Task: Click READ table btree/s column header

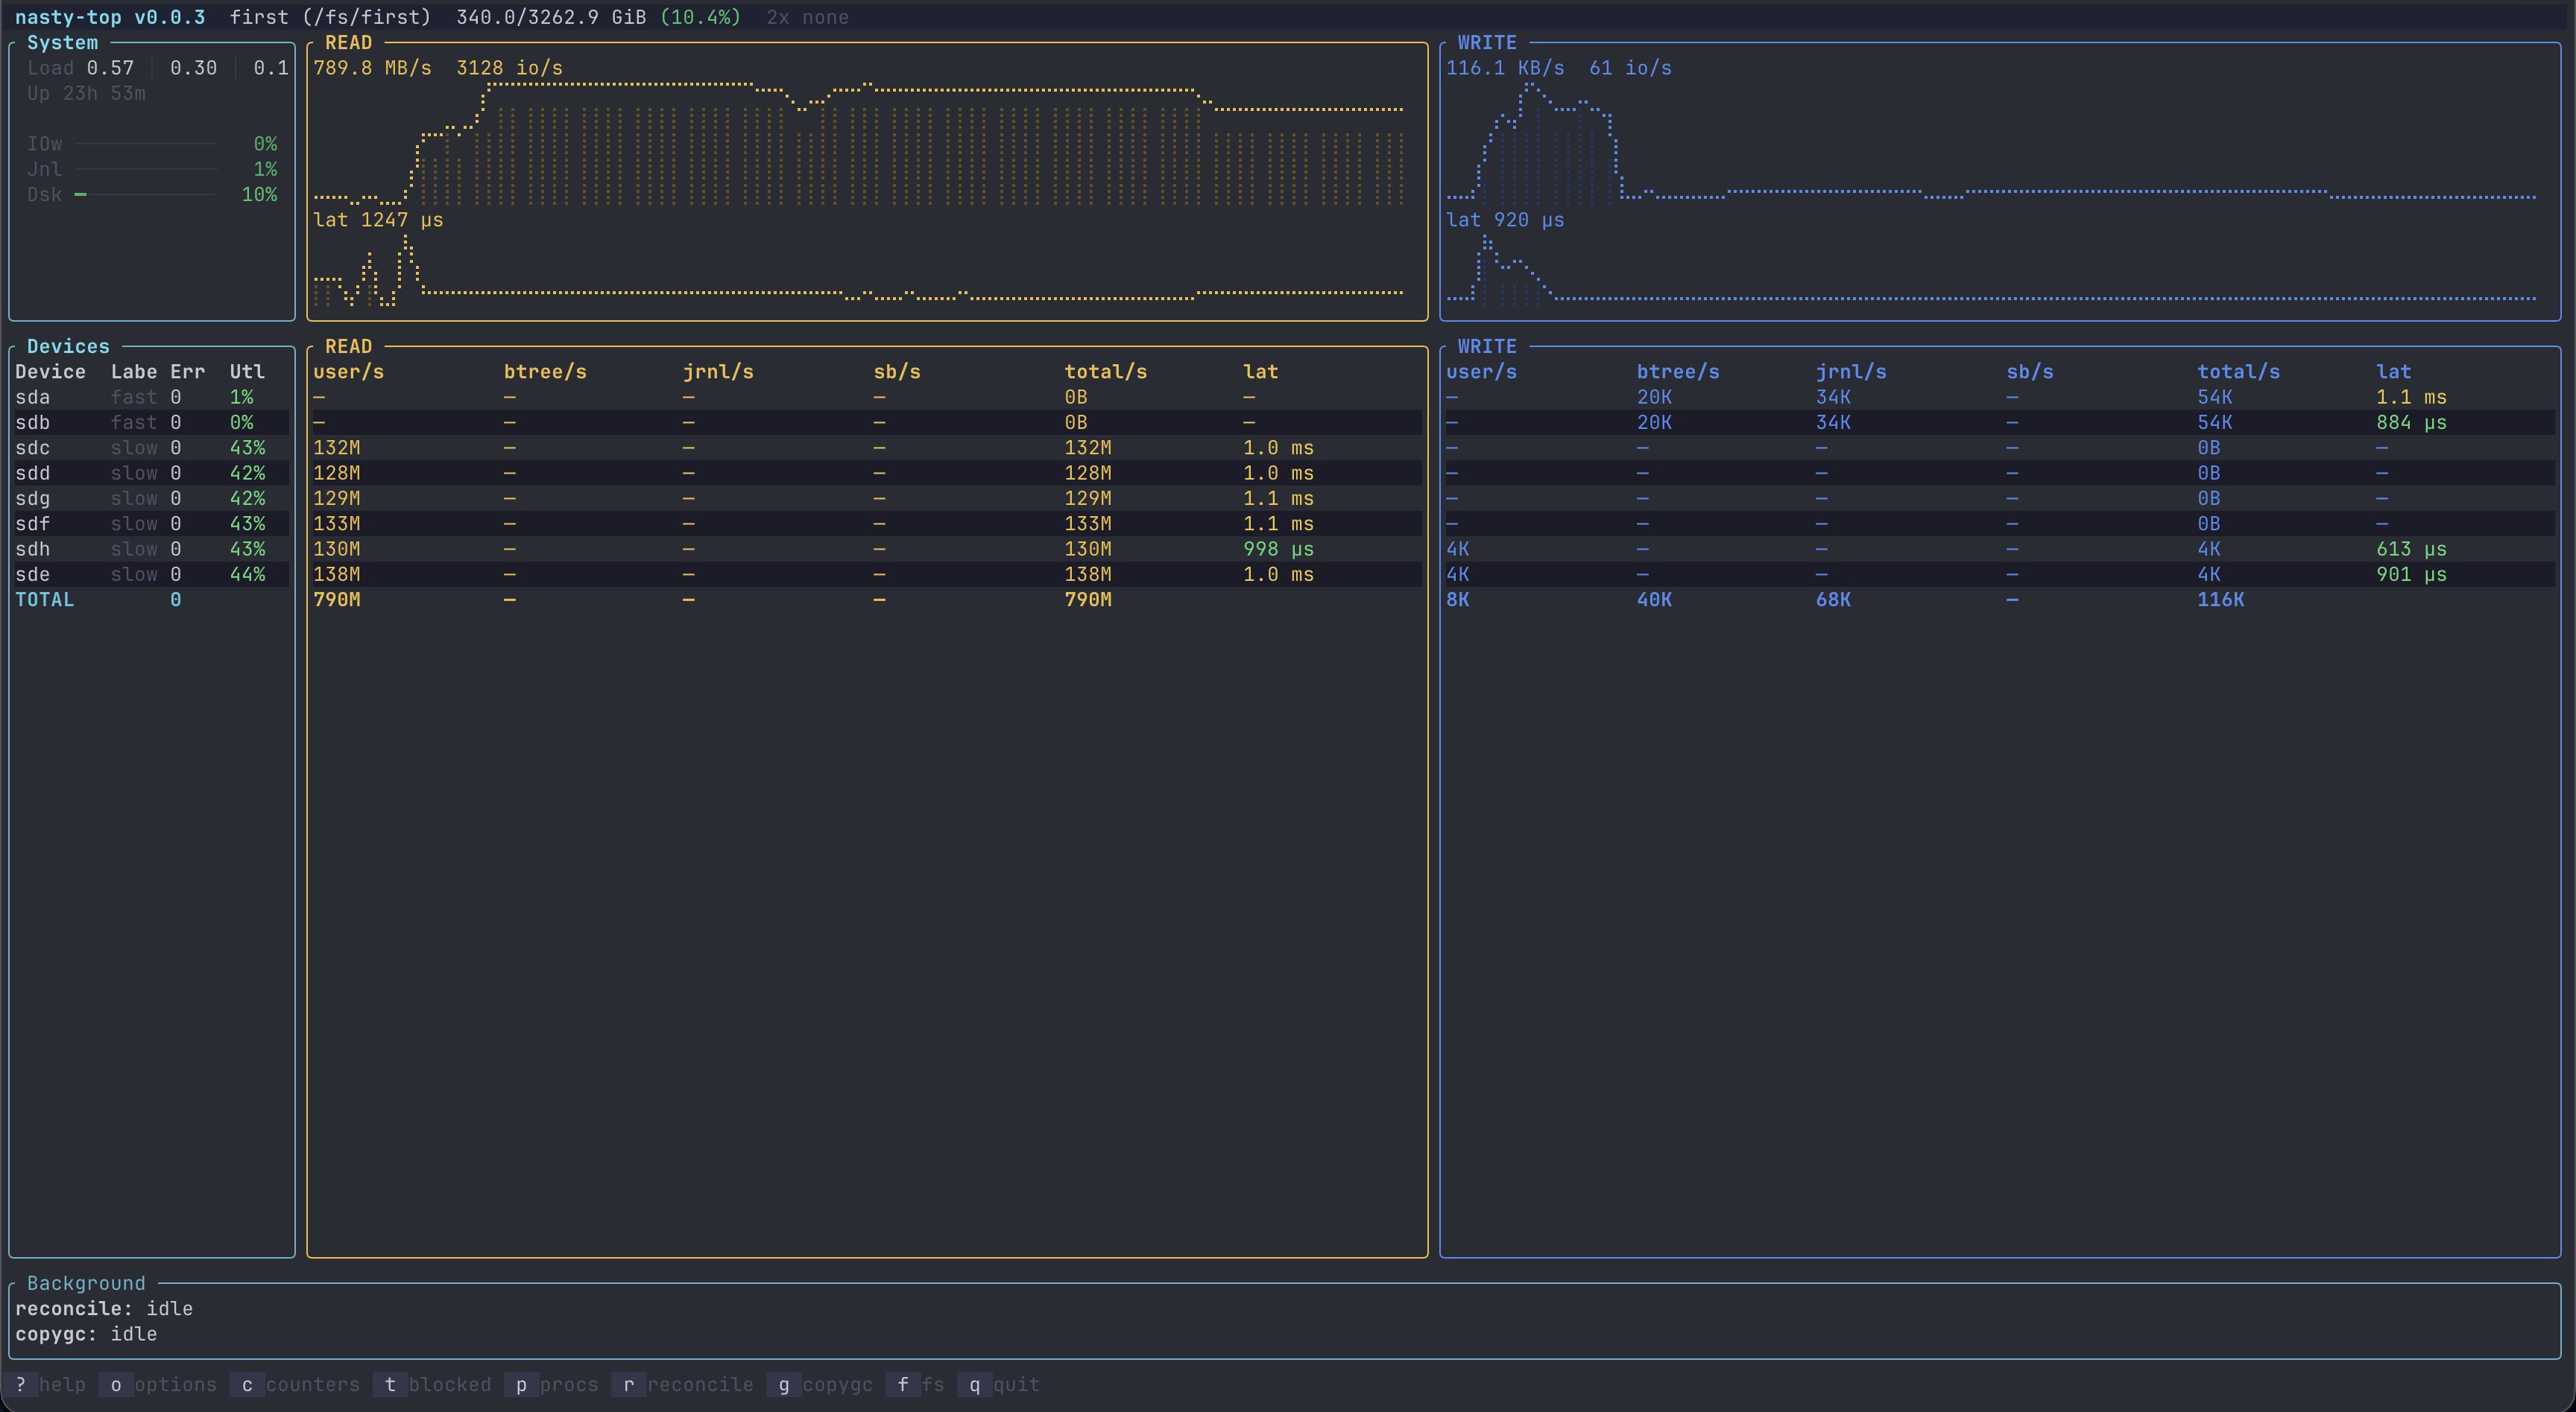Action: (x=545, y=372)
